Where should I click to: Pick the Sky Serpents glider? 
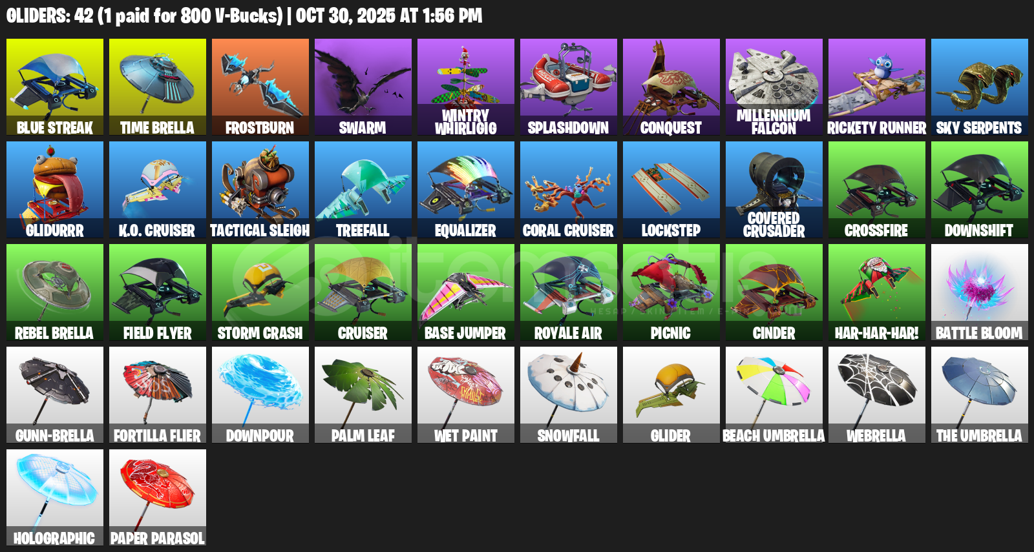coord(980,87)
